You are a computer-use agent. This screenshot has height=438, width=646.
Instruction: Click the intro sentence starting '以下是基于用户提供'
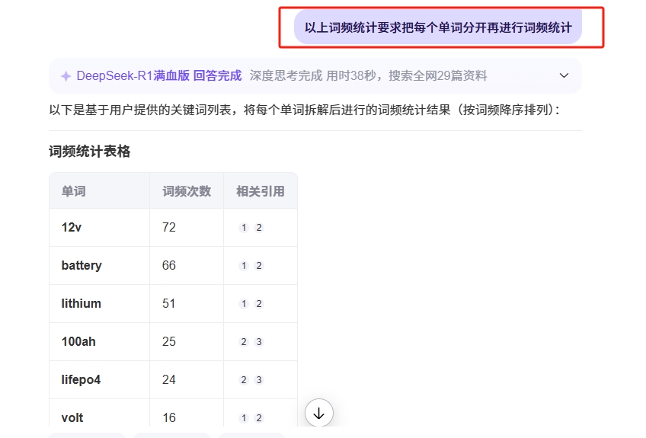[305, 110]
